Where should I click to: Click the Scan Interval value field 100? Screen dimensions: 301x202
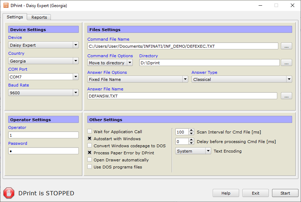coord(182,132)
